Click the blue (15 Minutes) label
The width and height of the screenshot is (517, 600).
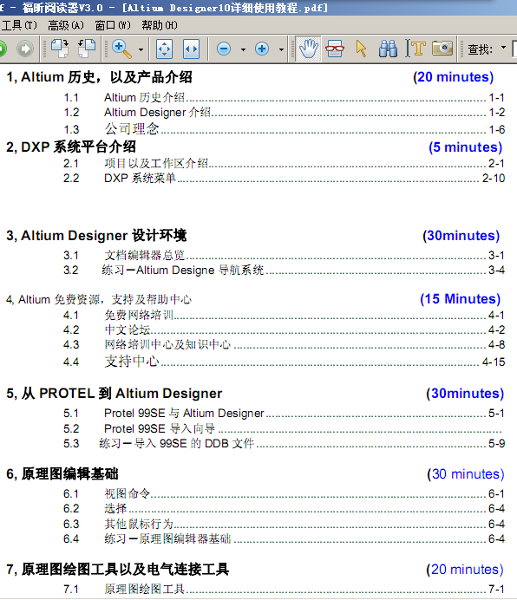[x=461, y=299]
